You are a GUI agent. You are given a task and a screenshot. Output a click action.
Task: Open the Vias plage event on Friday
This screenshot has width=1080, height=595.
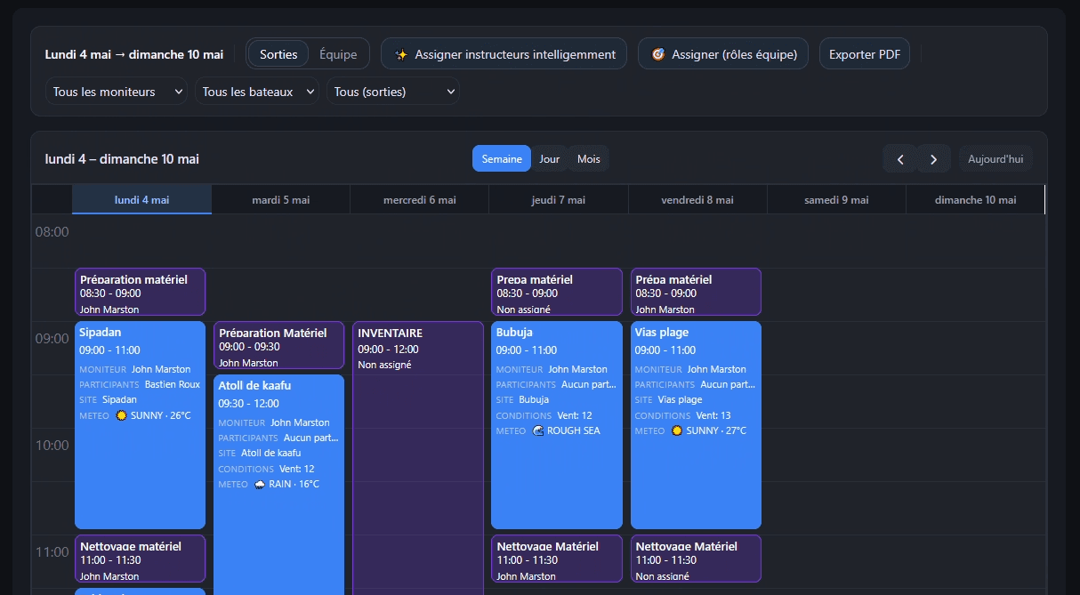pyautogui.click(x=696, y=425)
